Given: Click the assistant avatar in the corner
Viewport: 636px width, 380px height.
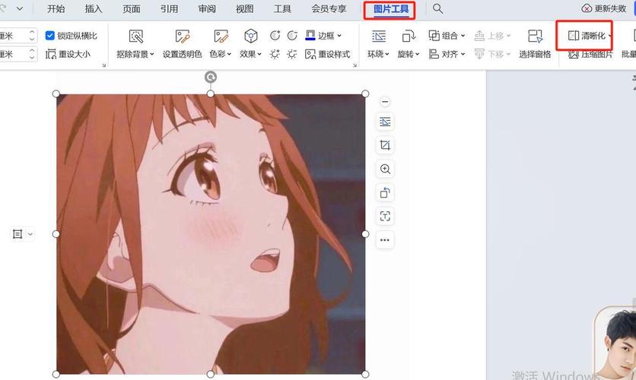Looking at the screenshot, I should (616, 344).
